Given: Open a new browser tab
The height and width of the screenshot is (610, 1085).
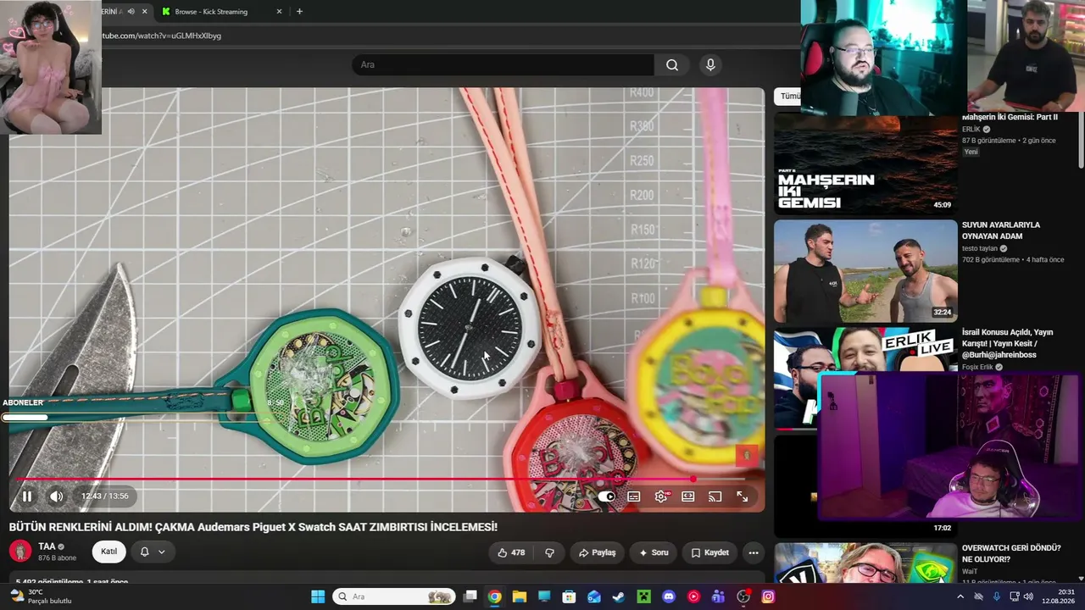Looking at the screenshot, I should [299, 12].
